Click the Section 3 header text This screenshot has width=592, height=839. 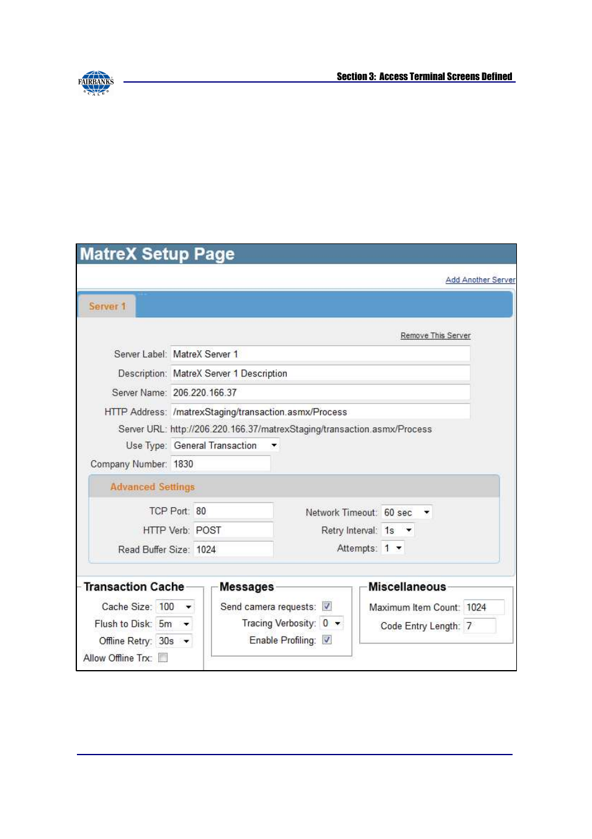[x=424, y=76]
